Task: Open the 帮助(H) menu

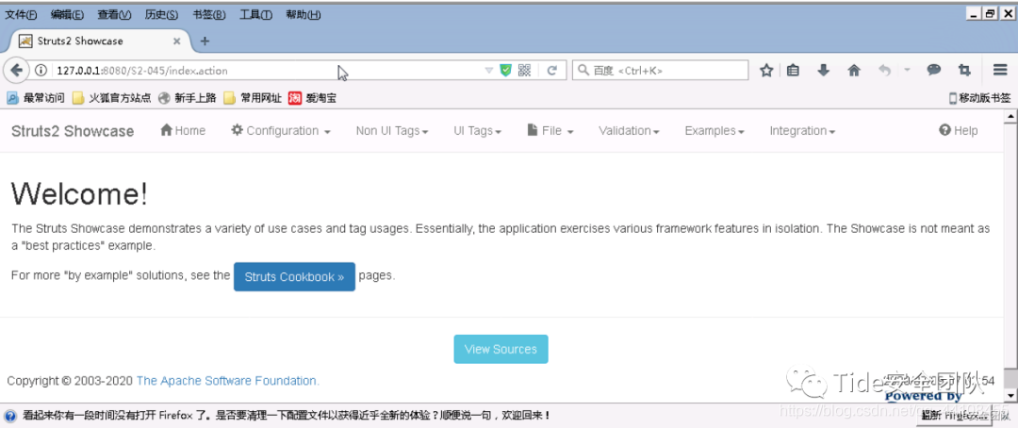Action: pyautogui.click(x=304, y=14)
